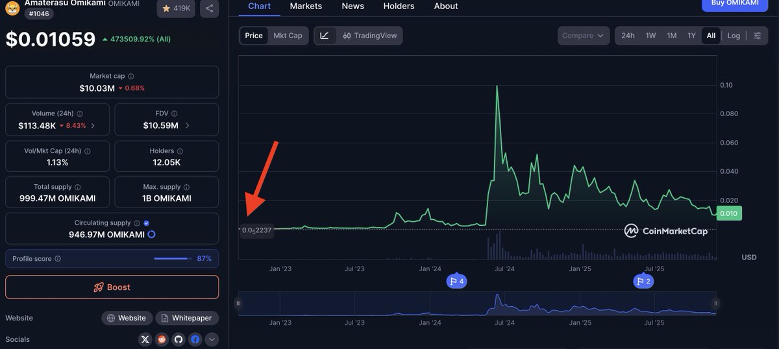Click the Boost button
This screenshot has height=349, width=779.
(x=112, y=287)
